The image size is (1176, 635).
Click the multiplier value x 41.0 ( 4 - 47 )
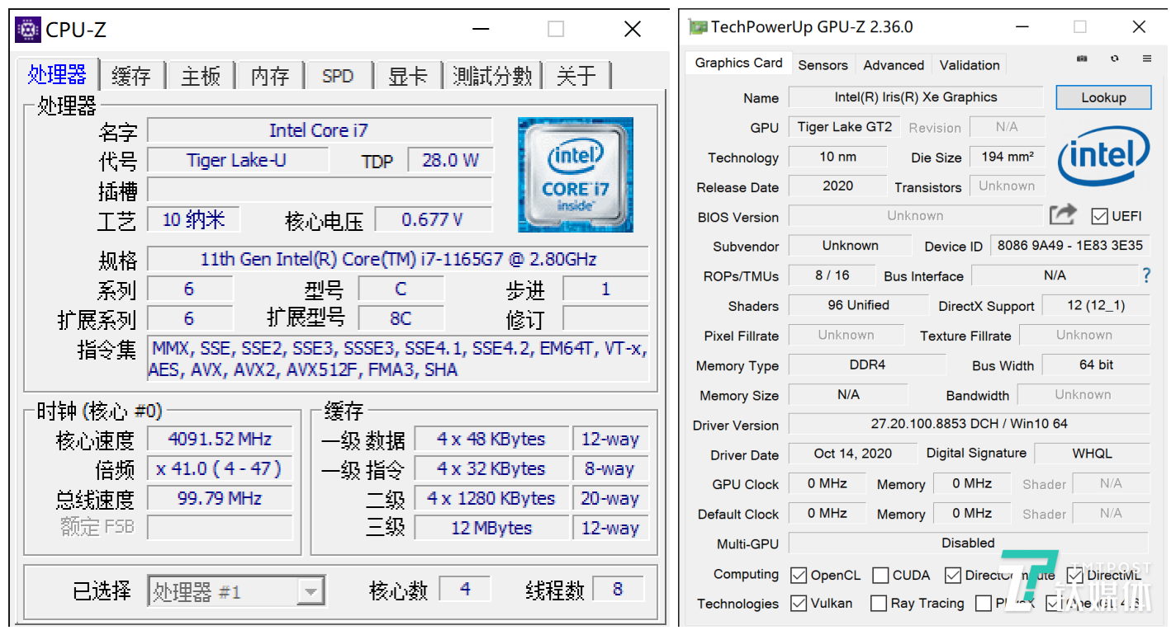(220, 468)
